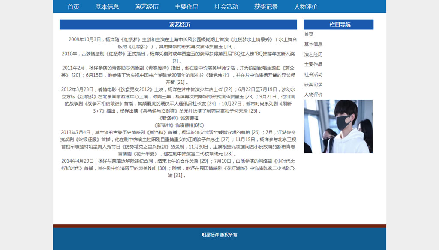This screenshot has width=439, height=250.
Task: Open 社会活动 from the top navigation bar
Action: tap(226, 6)
